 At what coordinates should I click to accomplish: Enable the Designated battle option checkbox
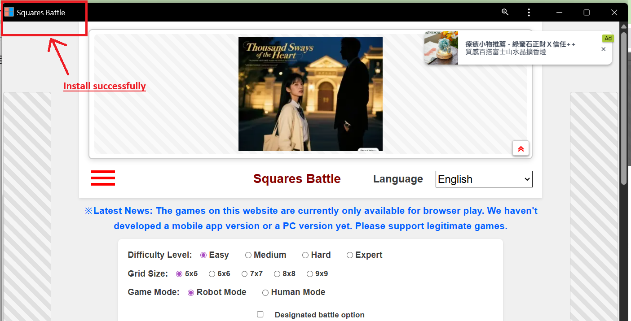point(260,314)
